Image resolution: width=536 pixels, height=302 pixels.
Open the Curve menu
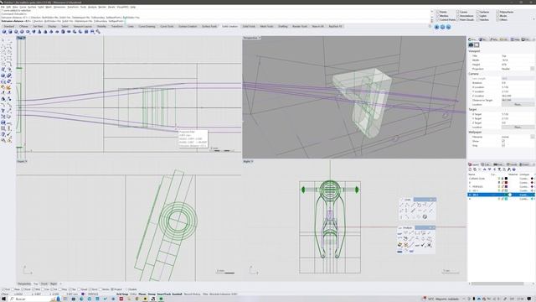23,7
